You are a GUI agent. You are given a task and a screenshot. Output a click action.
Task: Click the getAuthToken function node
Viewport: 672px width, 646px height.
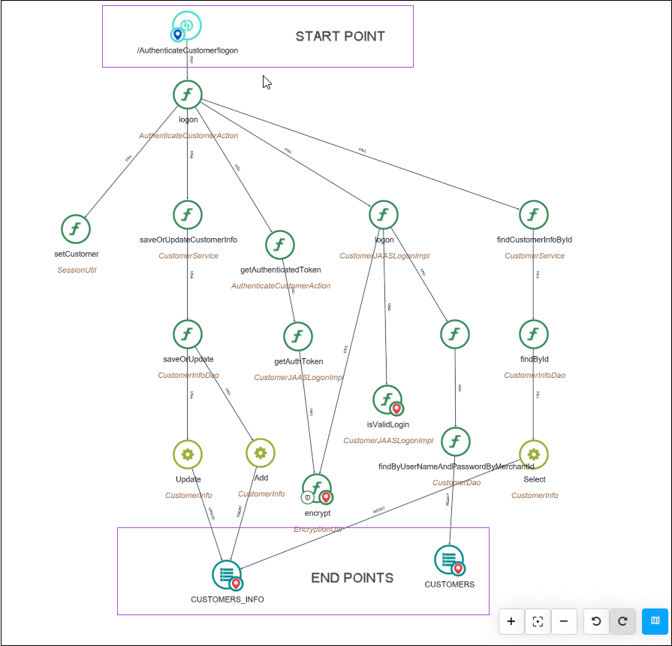click(x=298, y=337)
